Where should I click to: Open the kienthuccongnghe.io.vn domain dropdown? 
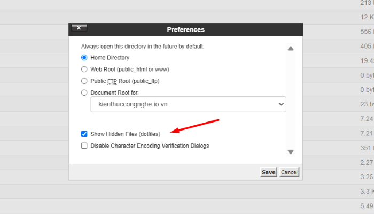(188, 105)
